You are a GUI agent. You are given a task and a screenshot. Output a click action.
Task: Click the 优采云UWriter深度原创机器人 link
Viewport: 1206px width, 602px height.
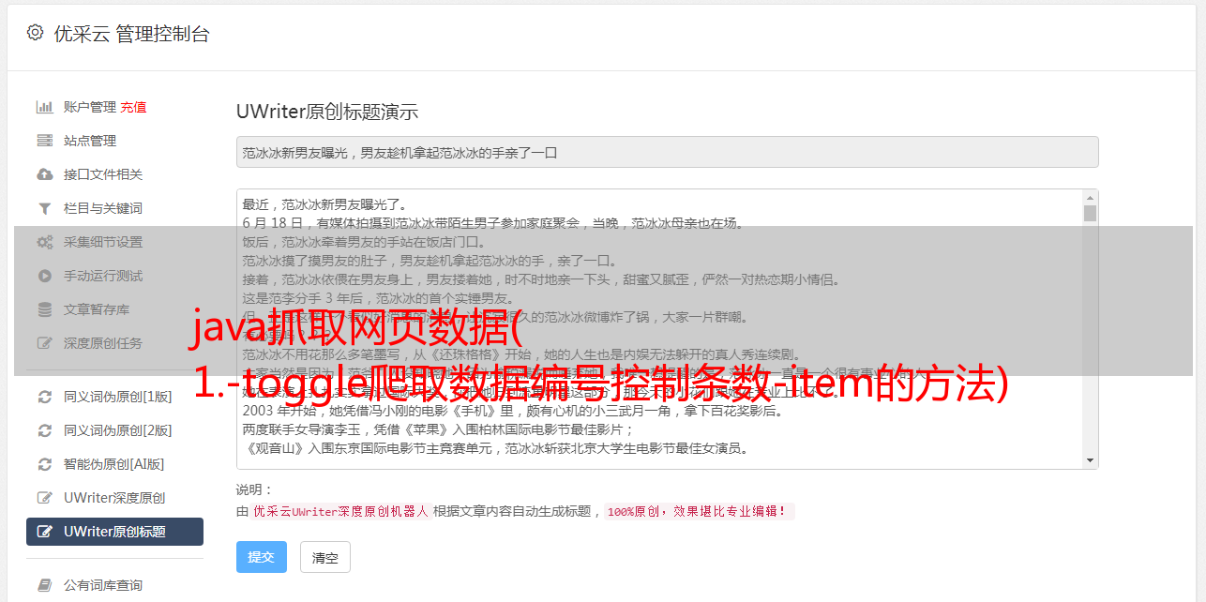340,512
